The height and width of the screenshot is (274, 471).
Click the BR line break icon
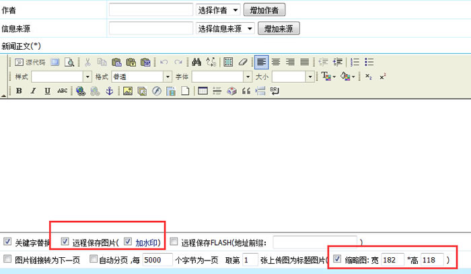275,91
